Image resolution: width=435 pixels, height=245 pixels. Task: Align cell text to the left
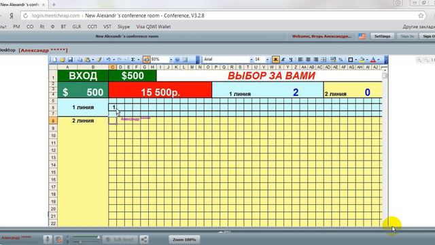(300, 59)
